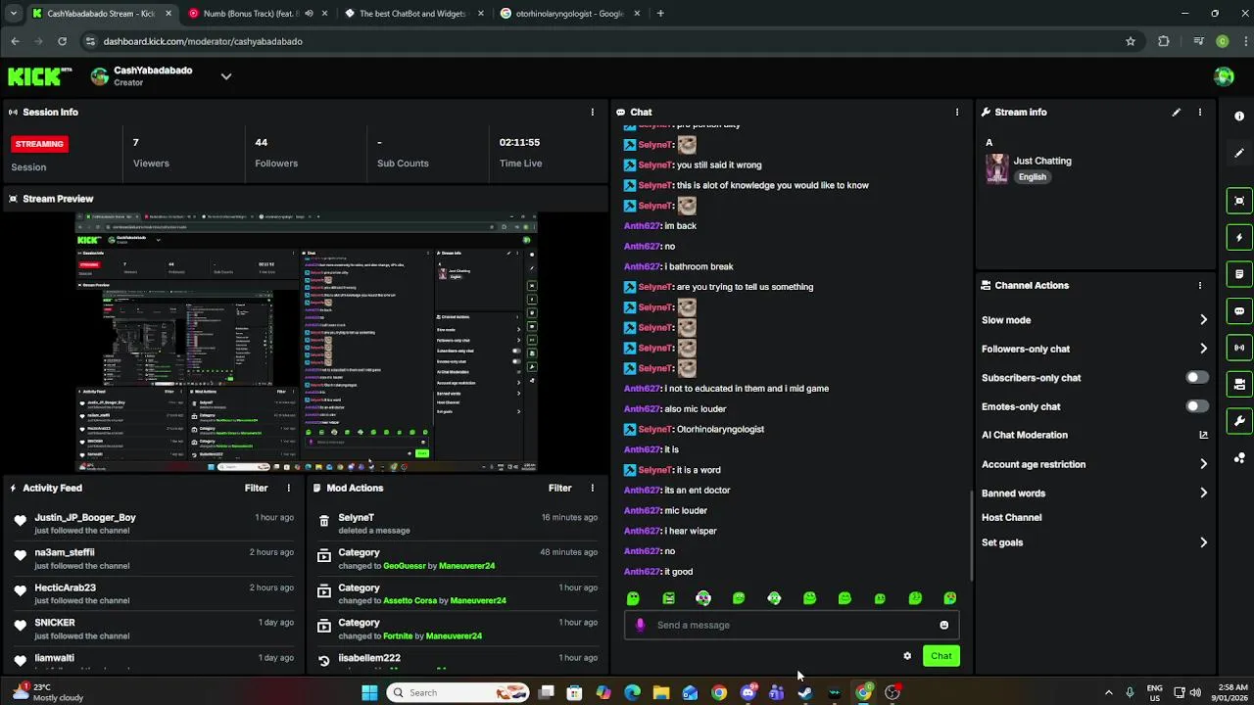Viewport: 1254px width, 705px height.
Task: Switch to The best ChatBot and Widgets tab
Action: coord(414,14)
